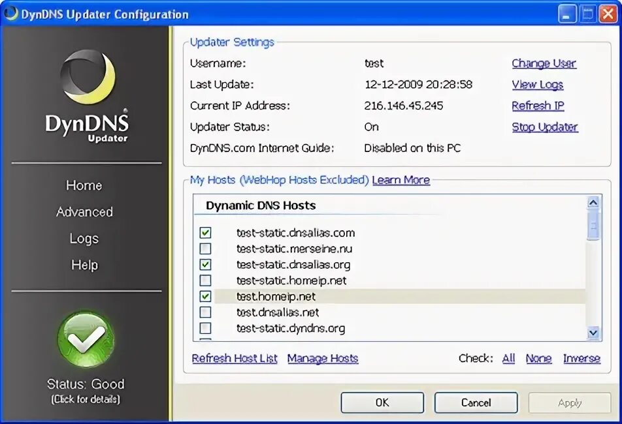Check the test-static.dyndns.org checkbox
This screenshot has width=622, height=424.
(205, 328)
